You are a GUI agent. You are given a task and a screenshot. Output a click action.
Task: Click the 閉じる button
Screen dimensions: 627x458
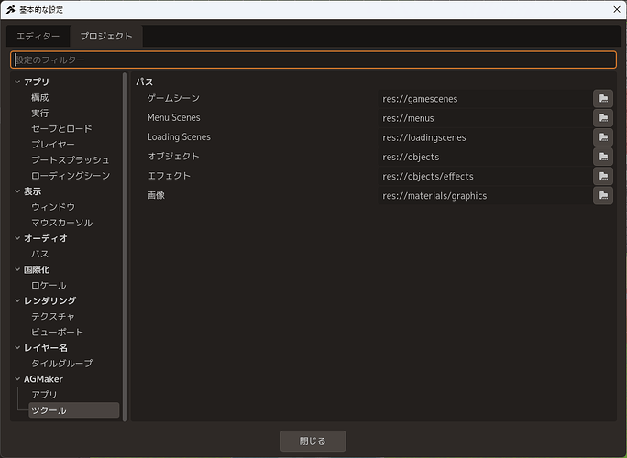coord(313,441)
